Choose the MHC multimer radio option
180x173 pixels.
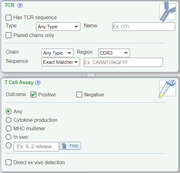pos(8,128)
